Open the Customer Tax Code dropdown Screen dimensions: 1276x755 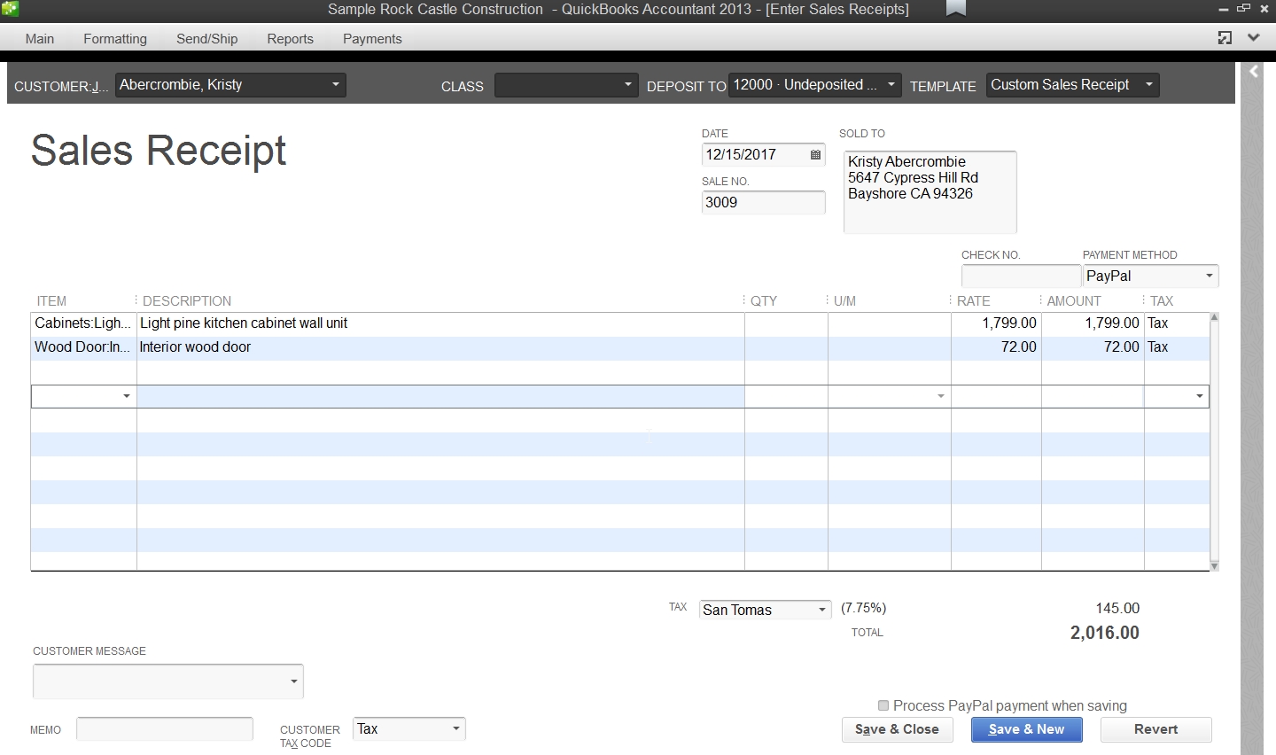[x=455, y=729]
